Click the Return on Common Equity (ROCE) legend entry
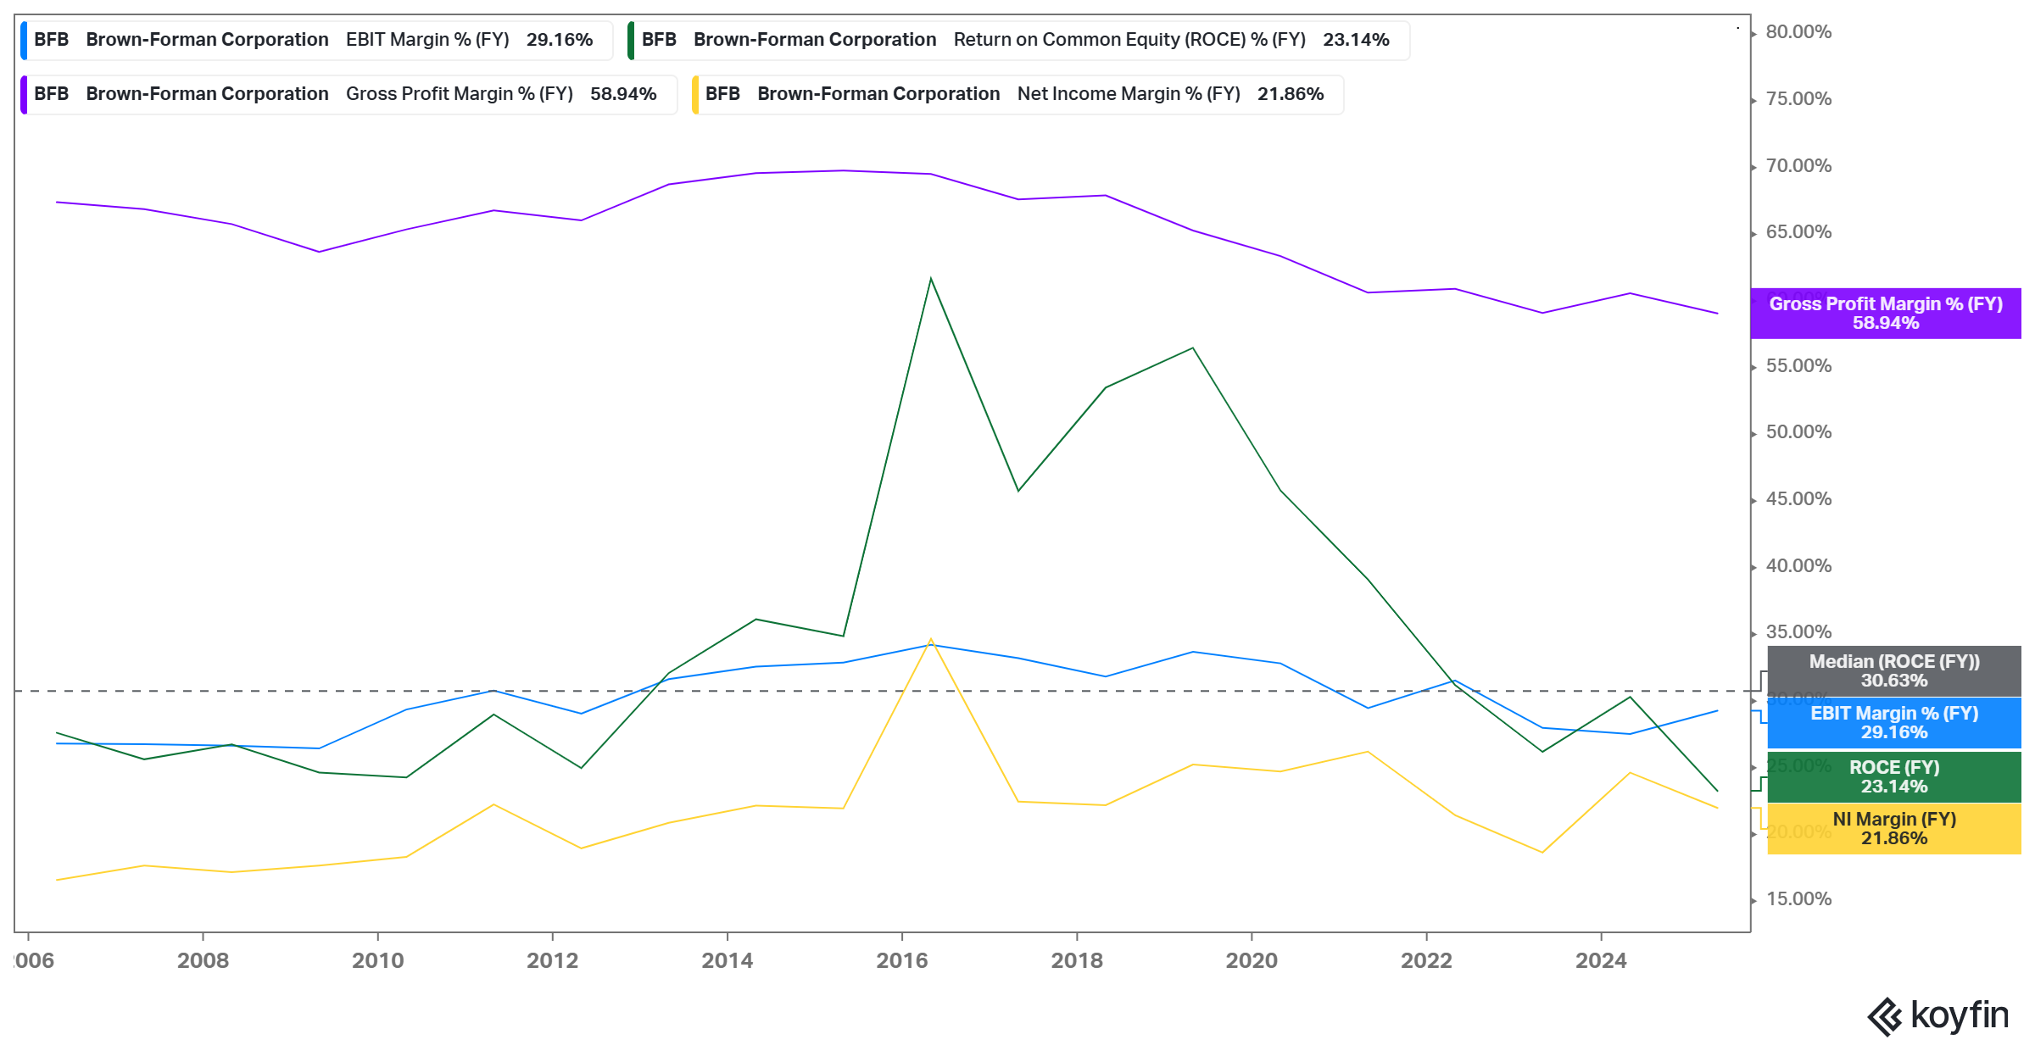 click(1019, 40)
